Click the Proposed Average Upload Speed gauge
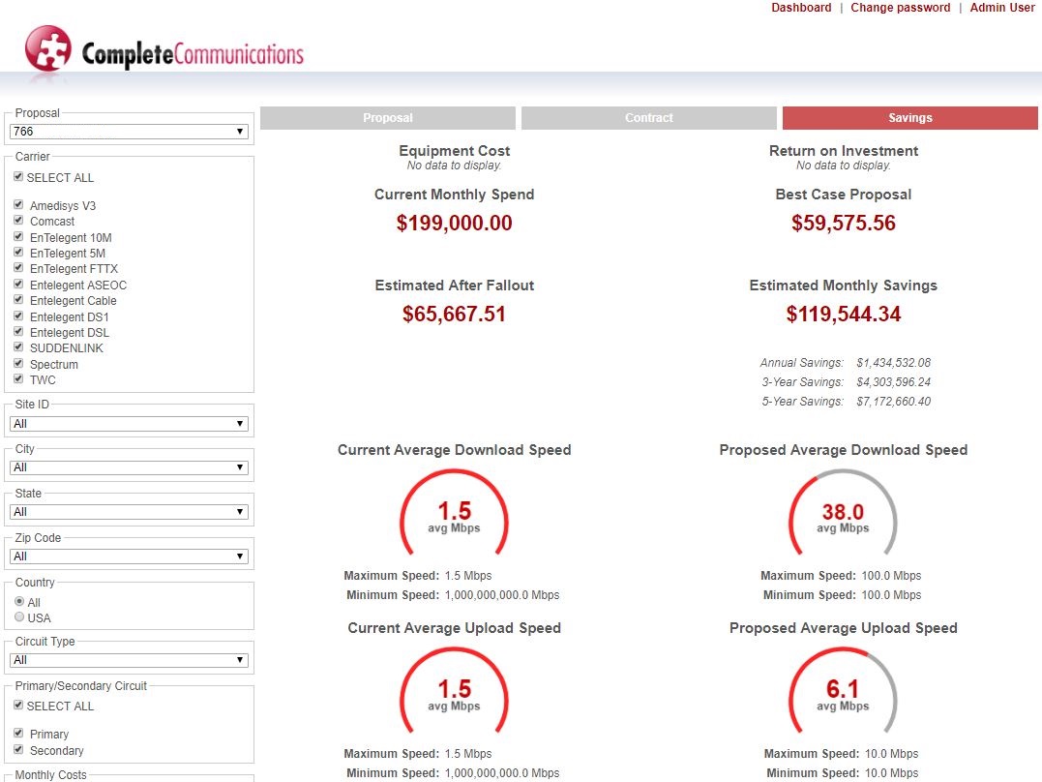This screenshot has height=782, width=1042. pos(843,691)
